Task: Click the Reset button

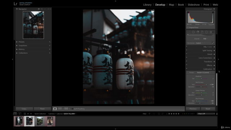Action: tap(208, 109)
